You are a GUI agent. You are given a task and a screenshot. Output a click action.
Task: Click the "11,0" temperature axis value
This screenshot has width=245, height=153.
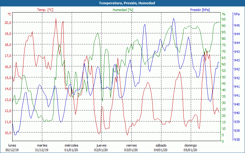coord(8,121)
